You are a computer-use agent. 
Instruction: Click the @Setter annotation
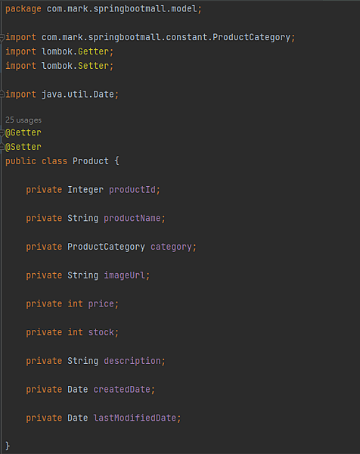point(23,147)
